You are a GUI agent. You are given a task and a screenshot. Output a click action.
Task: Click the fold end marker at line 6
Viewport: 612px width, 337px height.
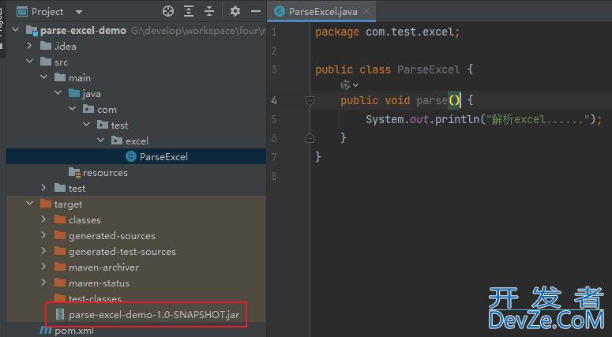click(x=310, y=137)
